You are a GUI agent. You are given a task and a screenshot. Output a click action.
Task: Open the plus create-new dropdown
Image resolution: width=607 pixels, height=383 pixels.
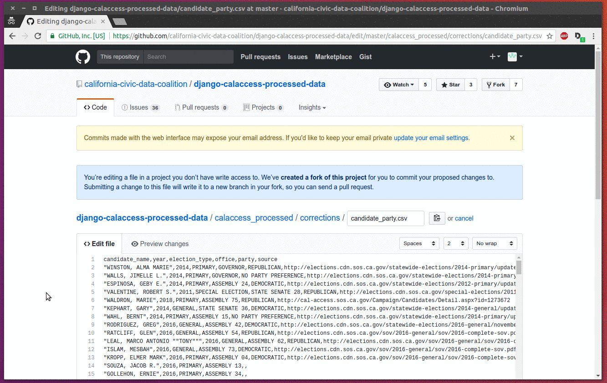click(x=495, y=57)
